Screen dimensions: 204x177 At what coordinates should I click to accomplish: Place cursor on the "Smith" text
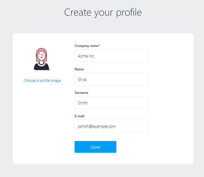[83, 103]
